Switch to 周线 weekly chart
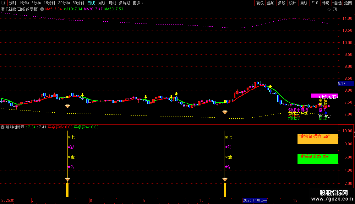Image resolution: width=355 pixels, height=204 pixels. 102,3
